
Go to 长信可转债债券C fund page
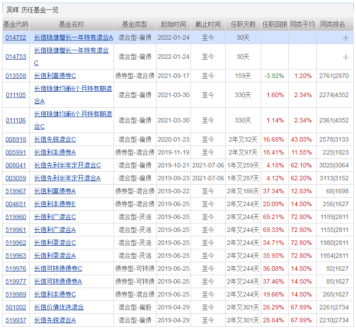[58, 268]
